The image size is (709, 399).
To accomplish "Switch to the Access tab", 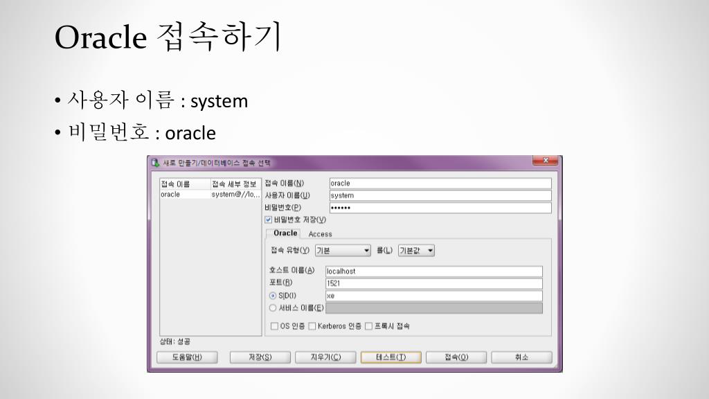I will [320, 234].
